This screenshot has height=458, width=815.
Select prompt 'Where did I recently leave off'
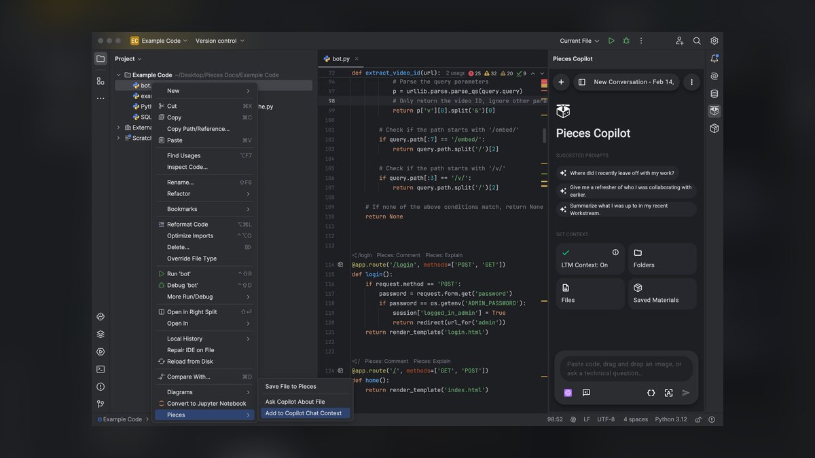point(617,174)
